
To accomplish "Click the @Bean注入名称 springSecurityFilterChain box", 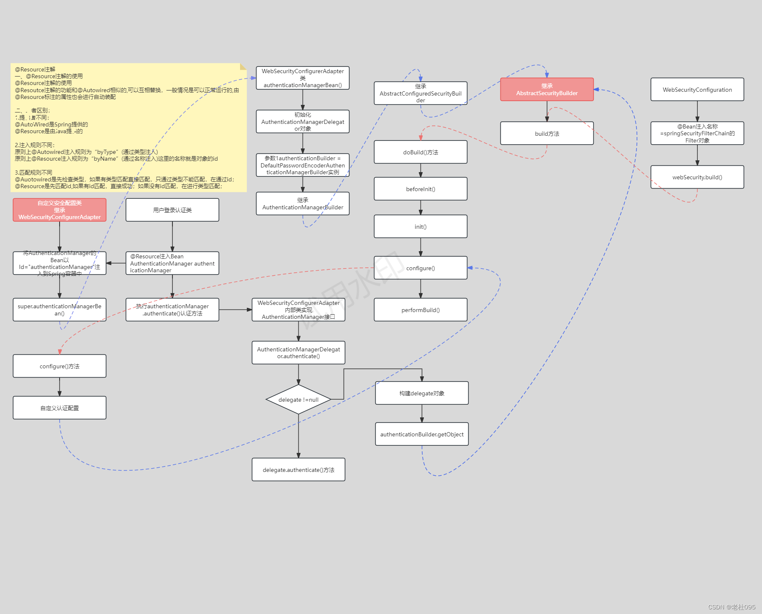I will tap(697, 134).
